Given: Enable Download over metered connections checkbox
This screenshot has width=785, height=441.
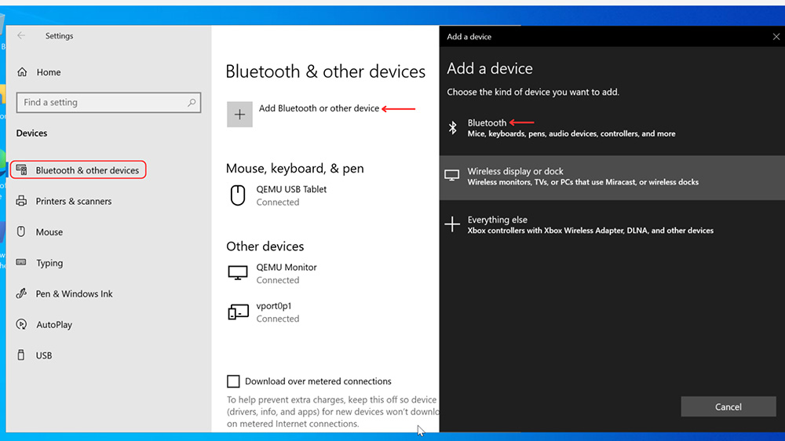Looking at the screenshot, I should point(233,381).
